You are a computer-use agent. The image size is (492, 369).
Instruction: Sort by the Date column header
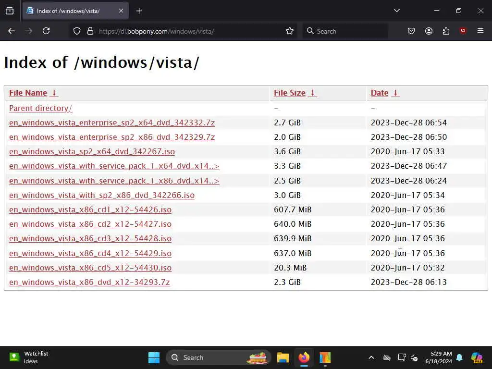[x=385, y=93]
